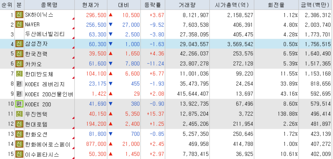This screenshot has width=333, height=159.
Task: Click the blue down arrow for NAVER
Action: [x=110, y=24]
